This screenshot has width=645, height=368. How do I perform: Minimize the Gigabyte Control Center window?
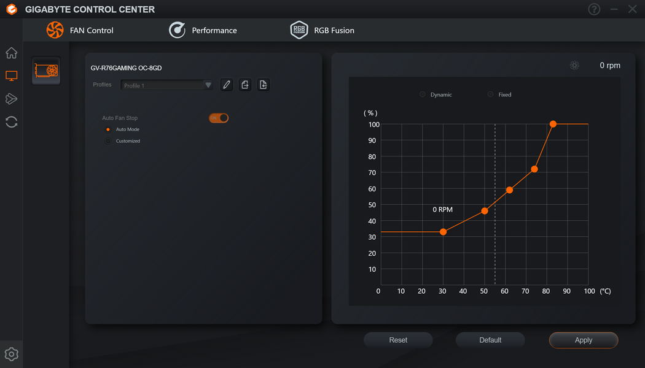pyautogui.click(x=614, y=9)
